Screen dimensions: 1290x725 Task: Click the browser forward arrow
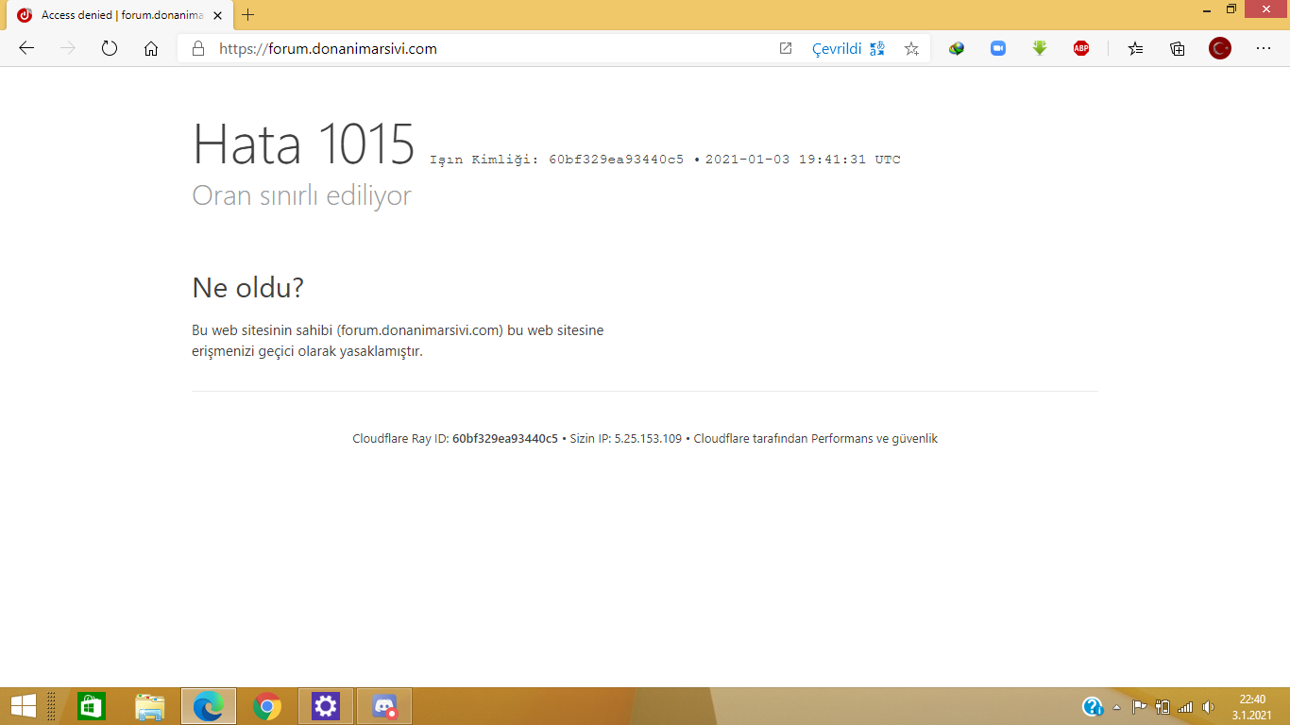[x=68, y=49]
